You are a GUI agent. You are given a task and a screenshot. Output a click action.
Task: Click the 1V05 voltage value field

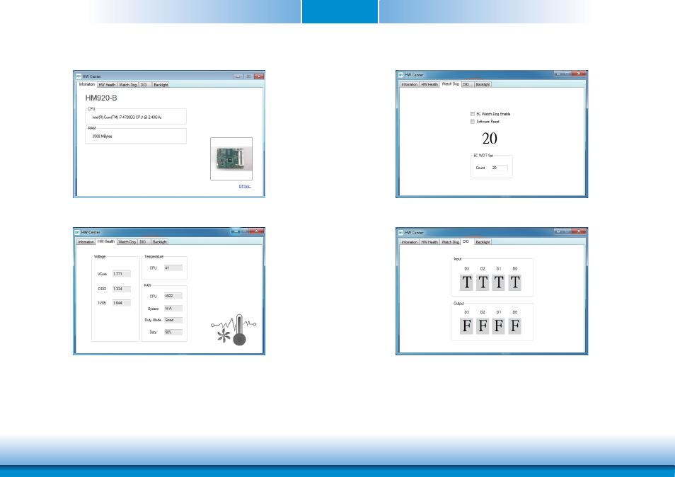(x=122, y=303)
